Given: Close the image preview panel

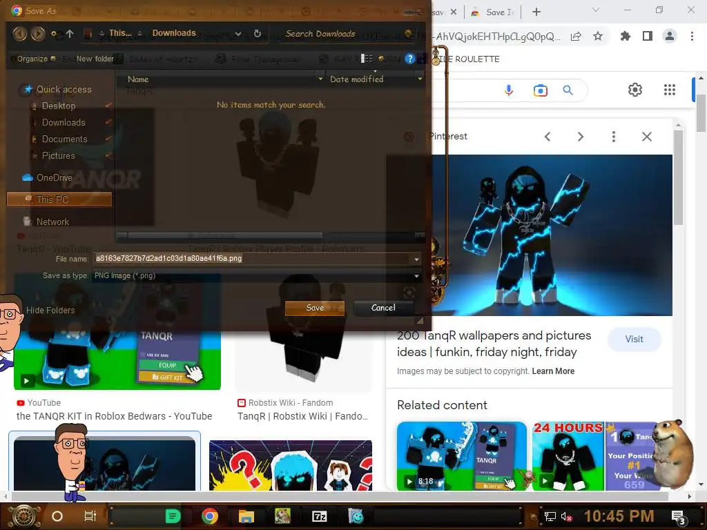Looking at the screenshot, I should click(646, 137).
